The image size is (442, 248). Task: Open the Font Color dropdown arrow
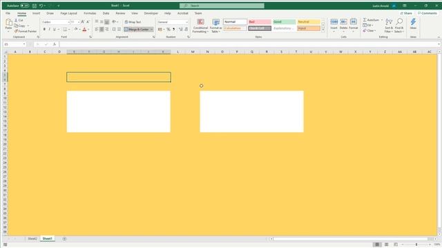88,30
